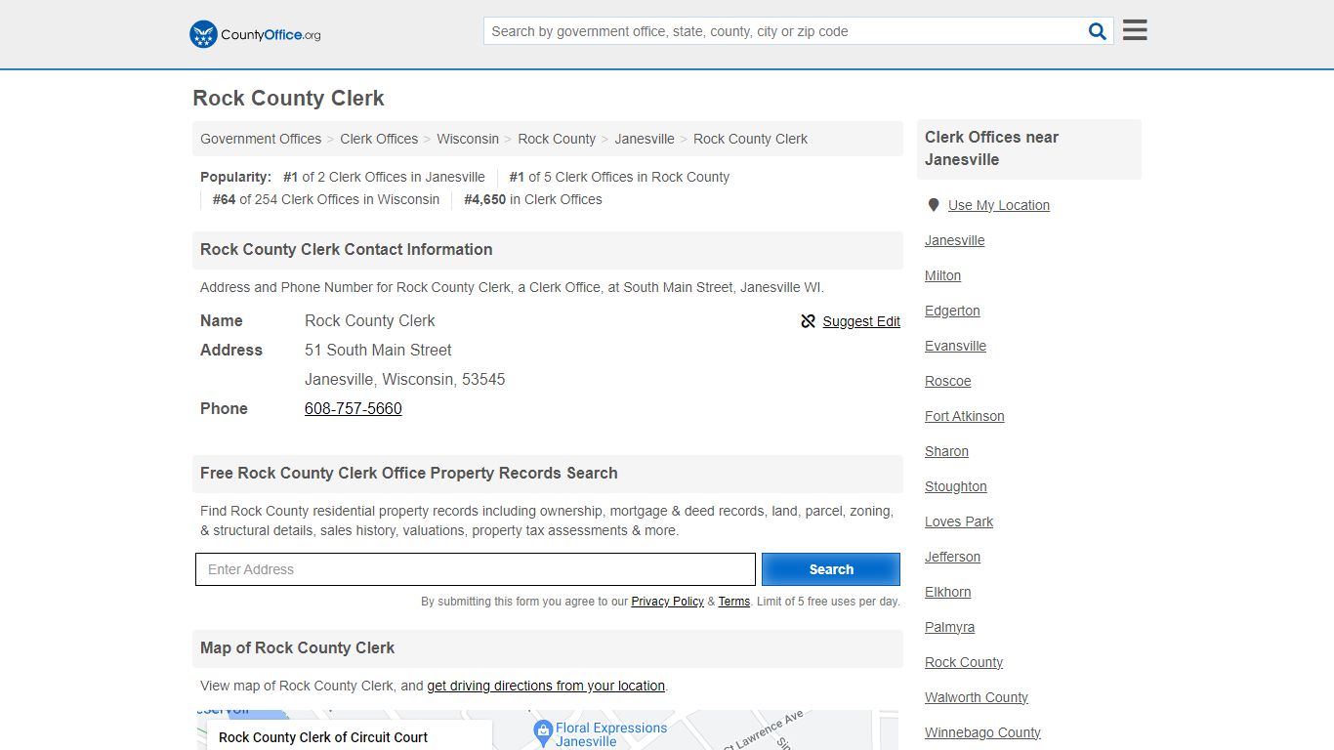
Task: Click Use My Location link
Action: tap(999, 205)
